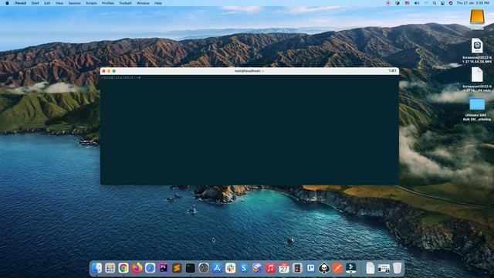
Task: Click the date and time display
Action: tap(473, 3)
